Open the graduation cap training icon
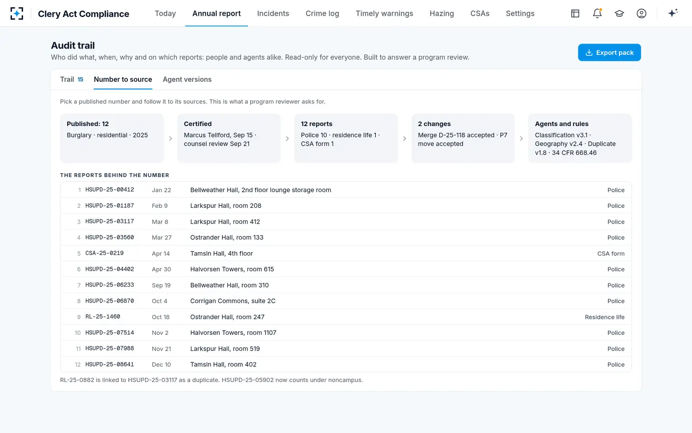Image resolution: width=692 pixels, height=433 pixels. point(619,13)
